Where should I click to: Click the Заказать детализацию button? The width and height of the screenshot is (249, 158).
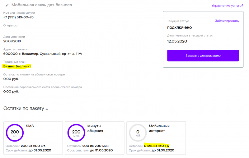pyautogui.click(x=203, y=56)
